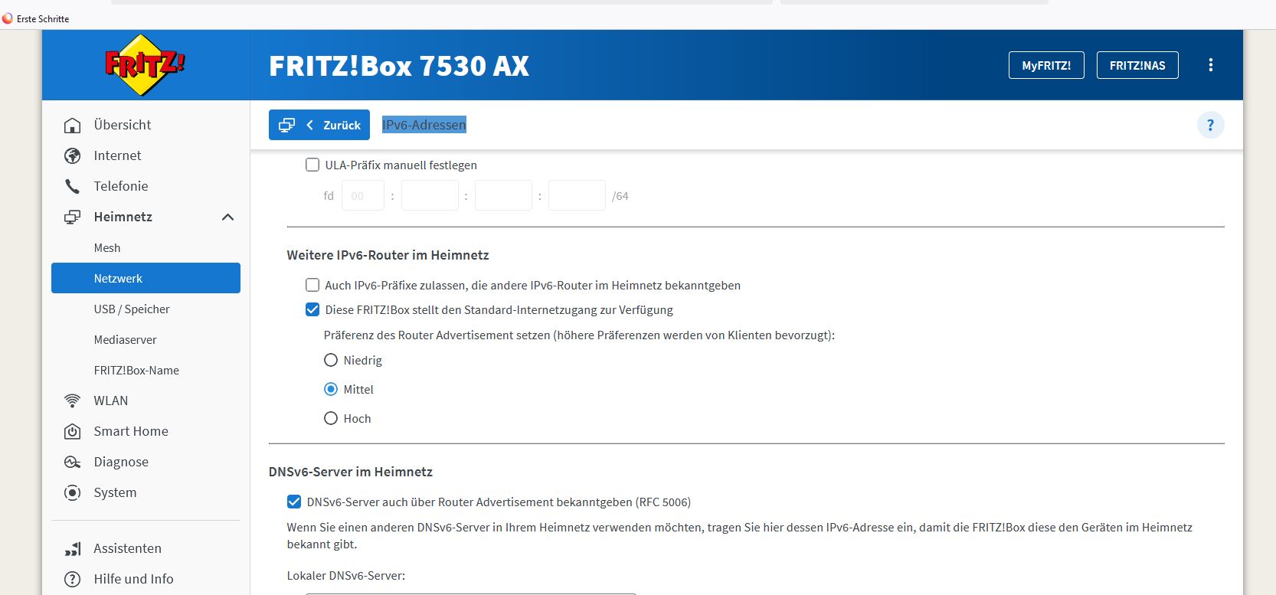Select Niedrig preference radio button

pos(331,360)
